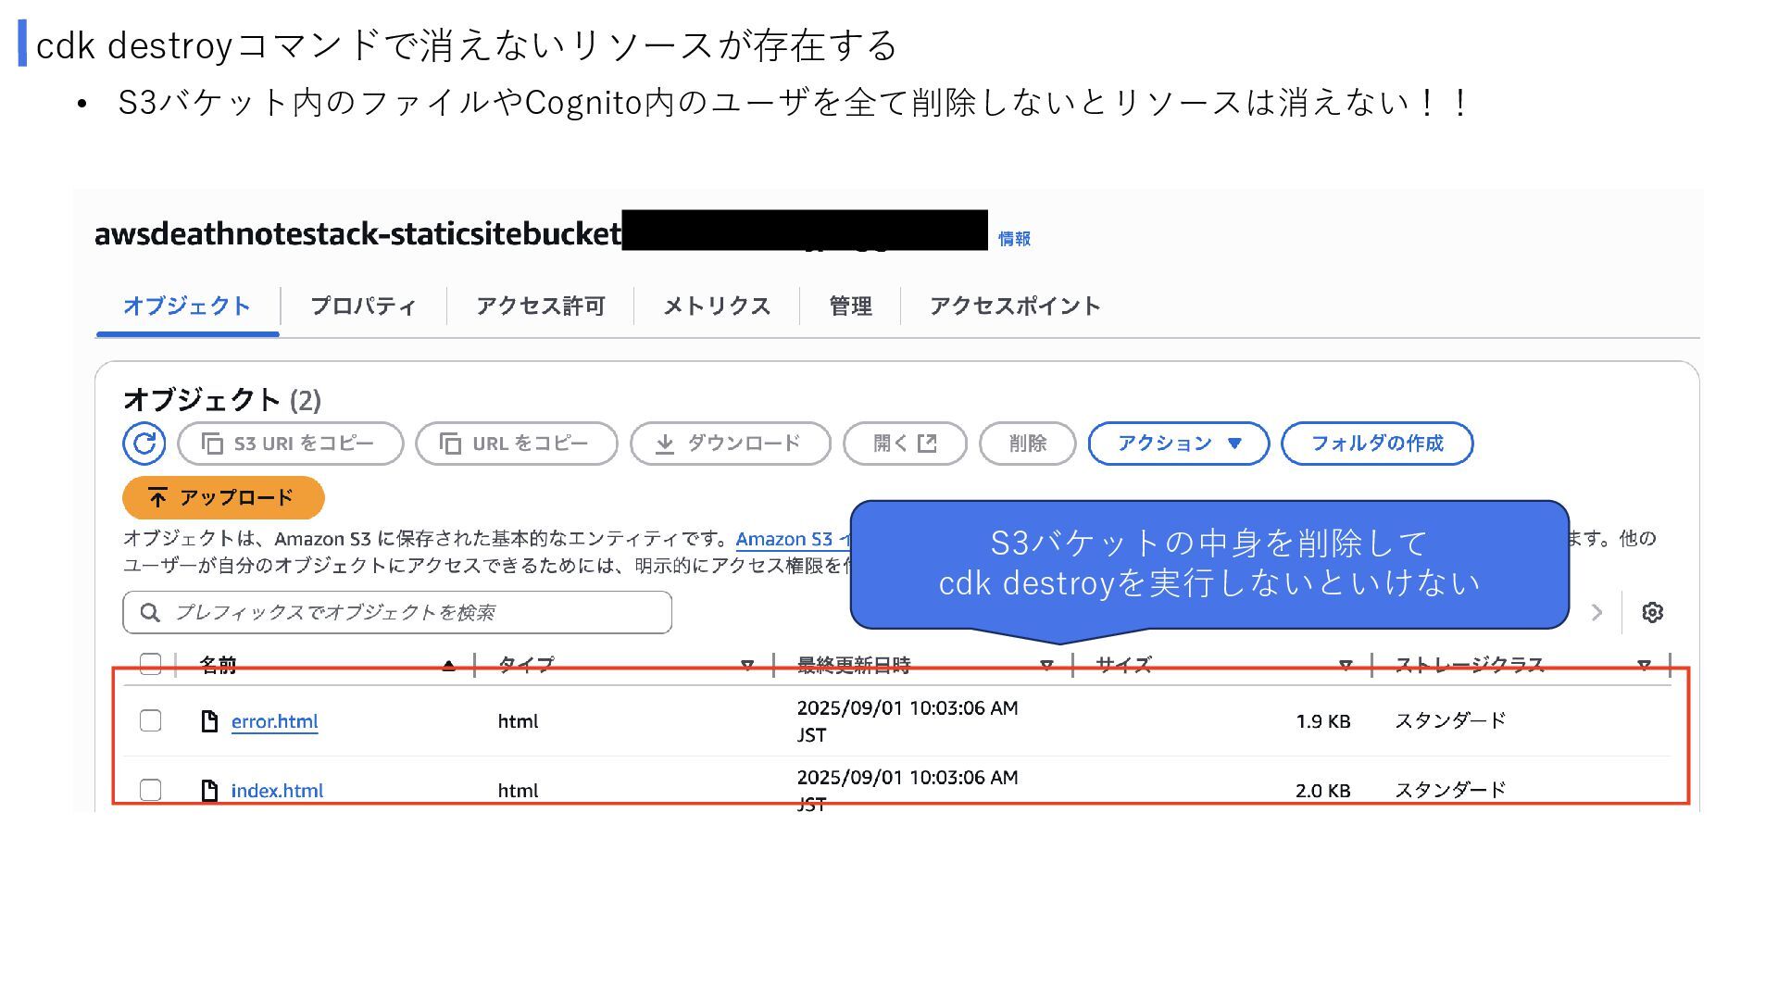Click the 開く button
This screenshot has height=1000, width=1778.
click(x=905, y=444)
